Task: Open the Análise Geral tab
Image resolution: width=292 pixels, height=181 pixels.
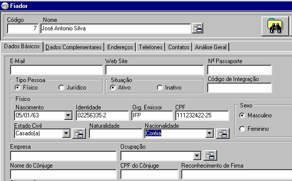Action: (211, 47)
